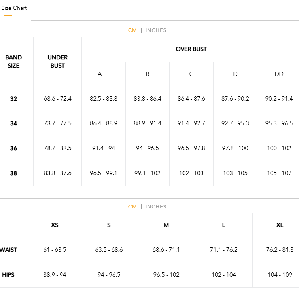
Task: Select the 71.1 - 76.2 waist cell for L
Action: (x=224, y=250)
